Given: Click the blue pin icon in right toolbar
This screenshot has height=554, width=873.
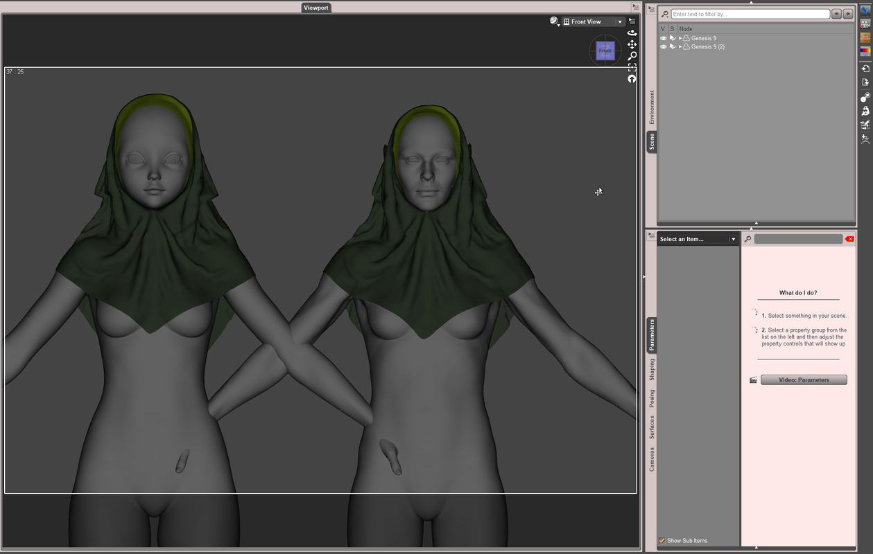Looking at the screenshot, I should 865,10.
